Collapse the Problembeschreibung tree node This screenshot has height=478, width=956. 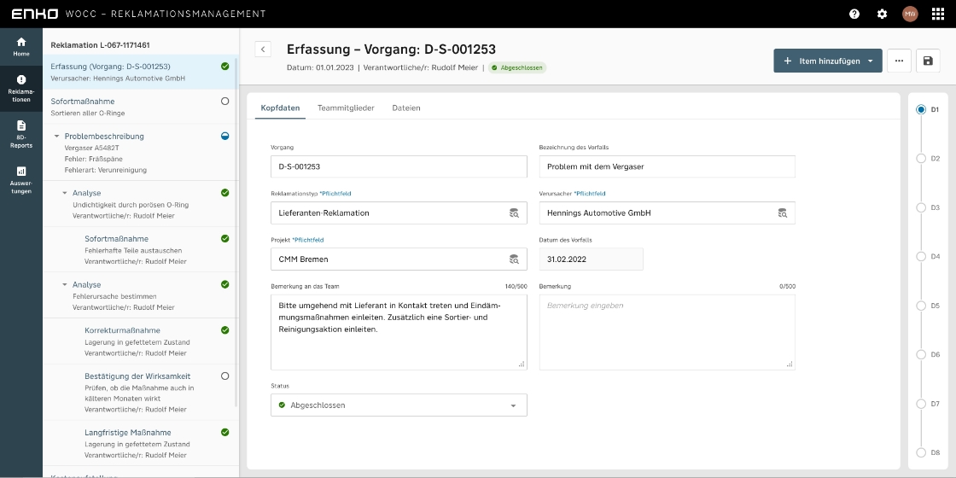[x=56, y=136]
